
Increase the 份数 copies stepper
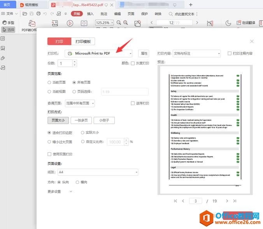coord(75,62)
